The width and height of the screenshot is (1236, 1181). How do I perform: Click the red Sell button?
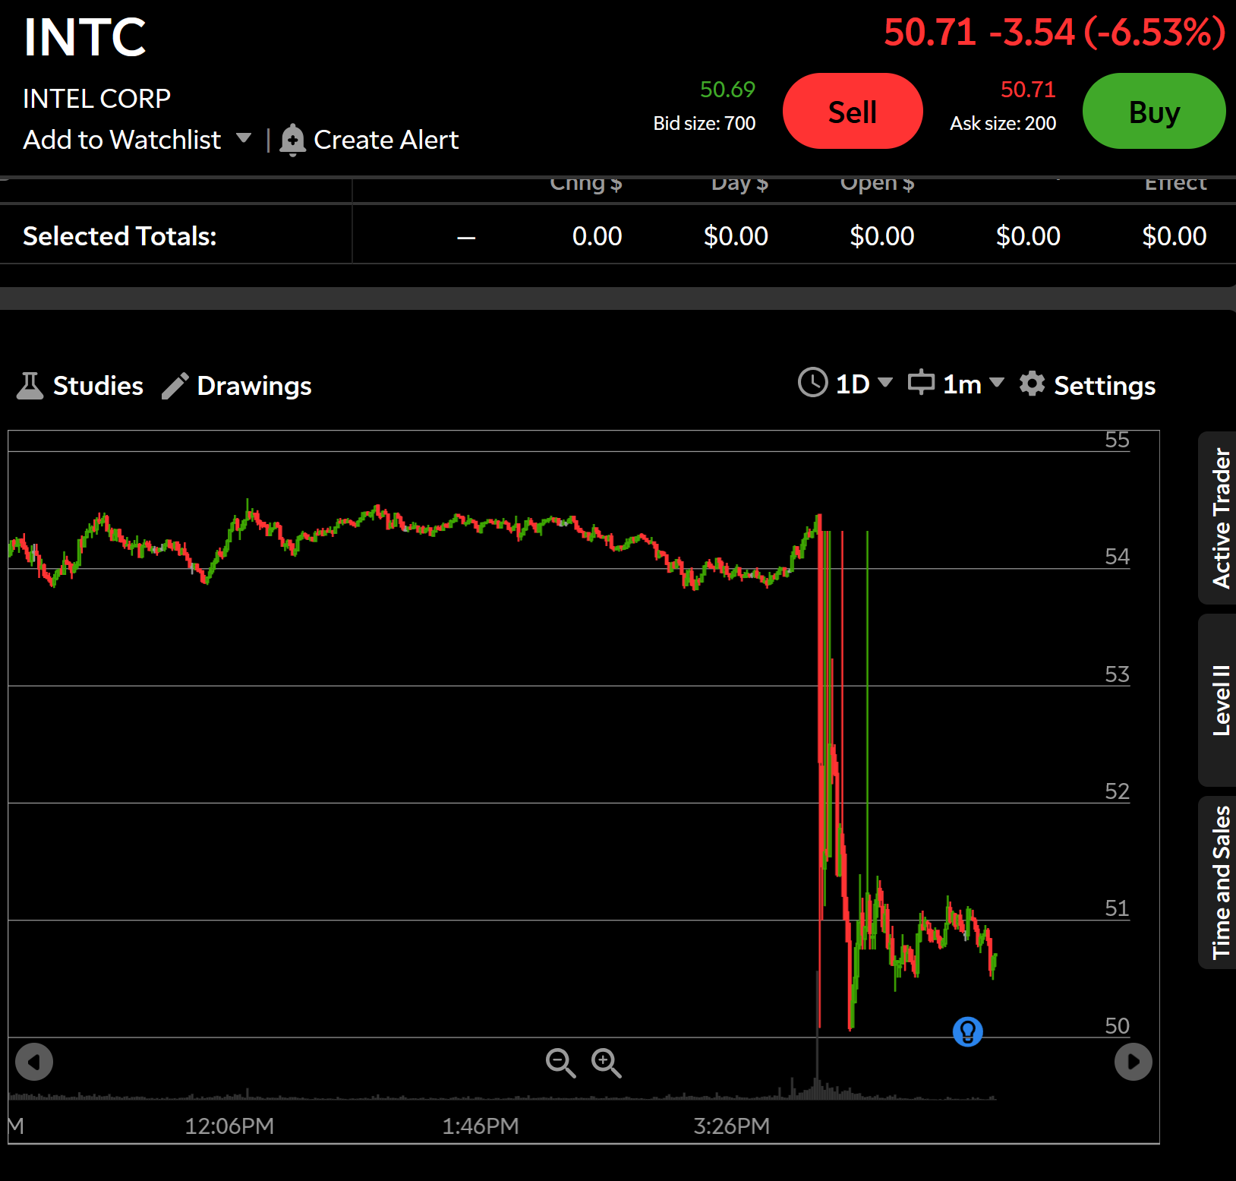point(853,111)
